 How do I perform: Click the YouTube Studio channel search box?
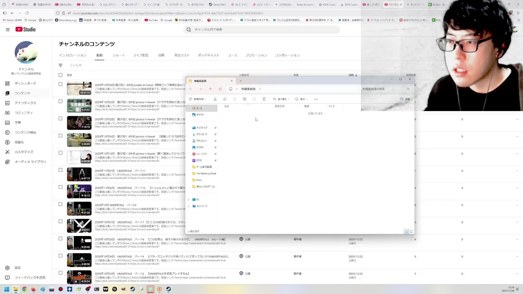point(261,29)
